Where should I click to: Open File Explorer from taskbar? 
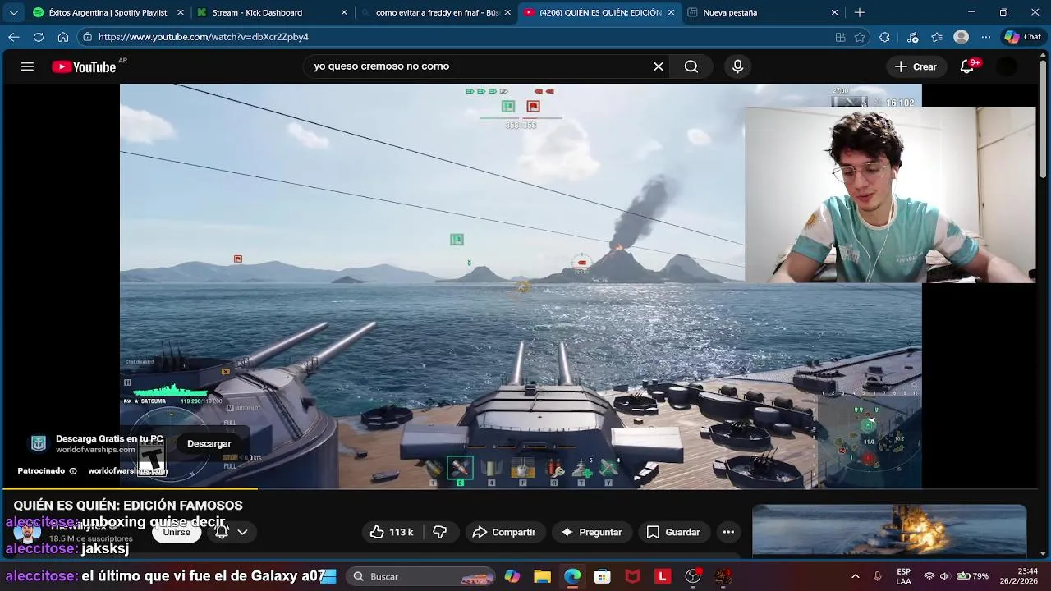point(542,576)
